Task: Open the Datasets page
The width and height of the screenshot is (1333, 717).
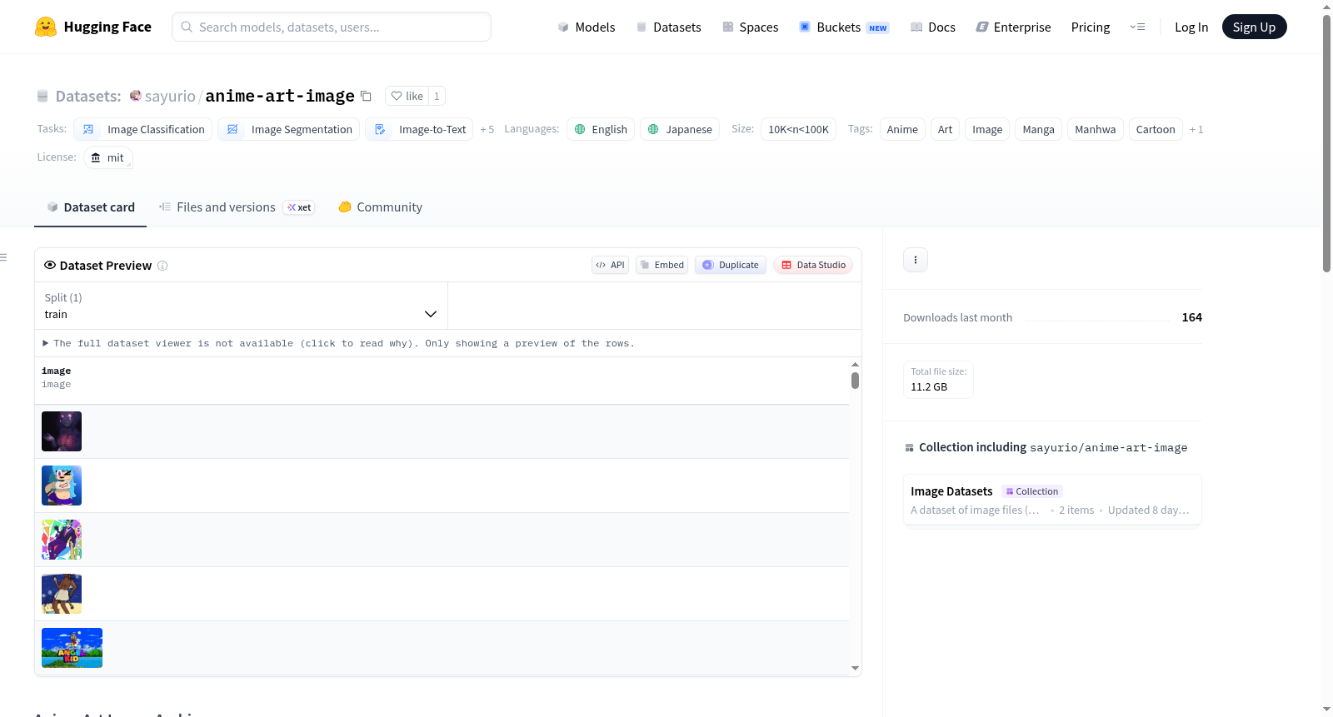Action: pos(668,27)
